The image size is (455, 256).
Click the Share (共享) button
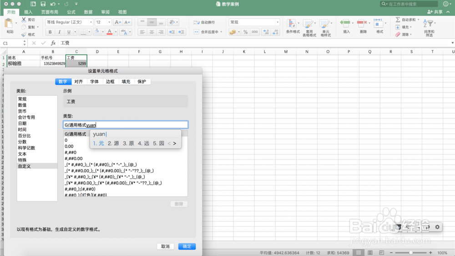(x=435, y=12)
